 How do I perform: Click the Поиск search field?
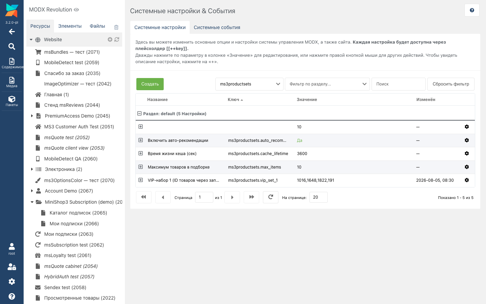point(399,84)
